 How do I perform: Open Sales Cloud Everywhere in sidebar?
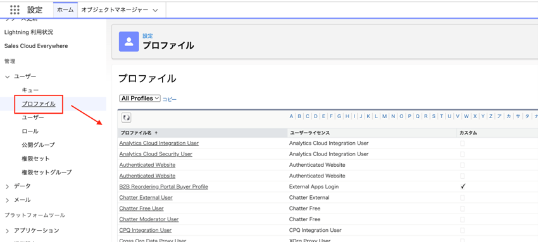36,46
